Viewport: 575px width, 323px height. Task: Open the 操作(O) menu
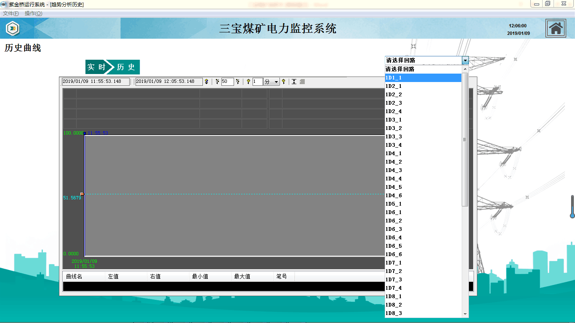33,13
